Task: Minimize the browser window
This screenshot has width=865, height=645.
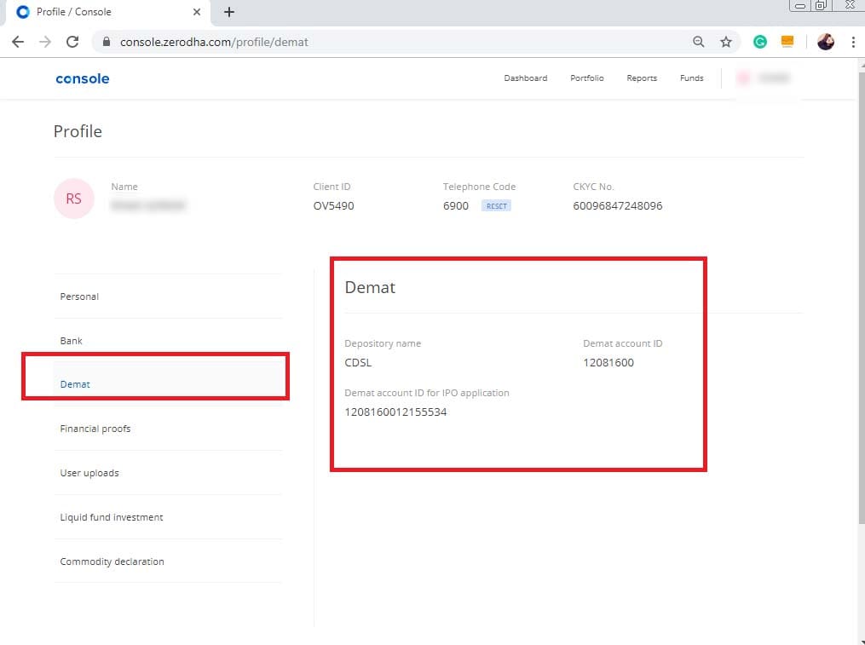Action: coord(800,6)
